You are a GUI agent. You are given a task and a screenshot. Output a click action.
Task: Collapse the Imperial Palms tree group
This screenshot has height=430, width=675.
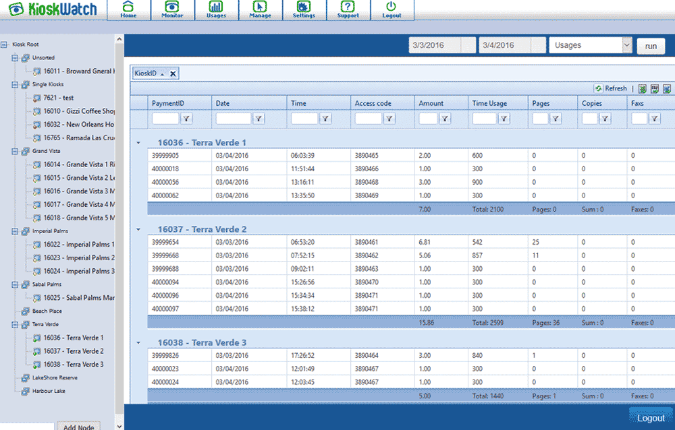tap(15, 231)
